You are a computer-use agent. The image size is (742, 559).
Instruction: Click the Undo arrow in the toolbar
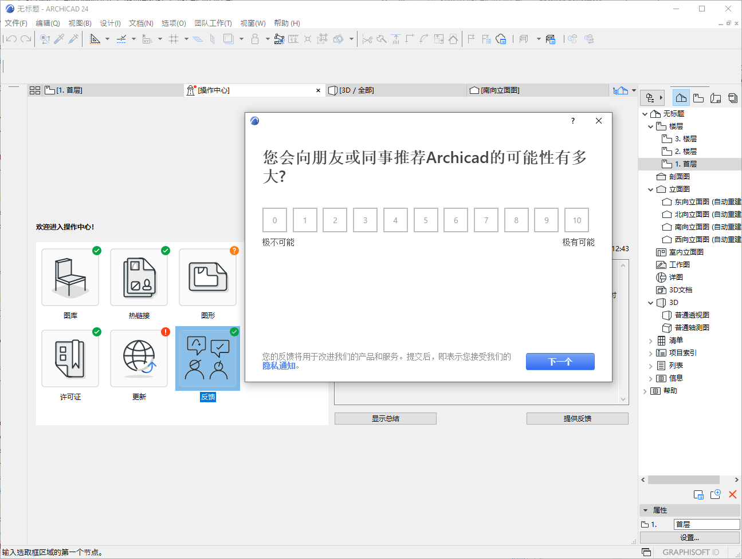[11, 39]
